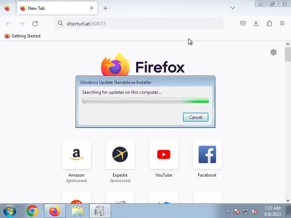
Task: Expand the list all tabs chevron
Action: (233, 8)
